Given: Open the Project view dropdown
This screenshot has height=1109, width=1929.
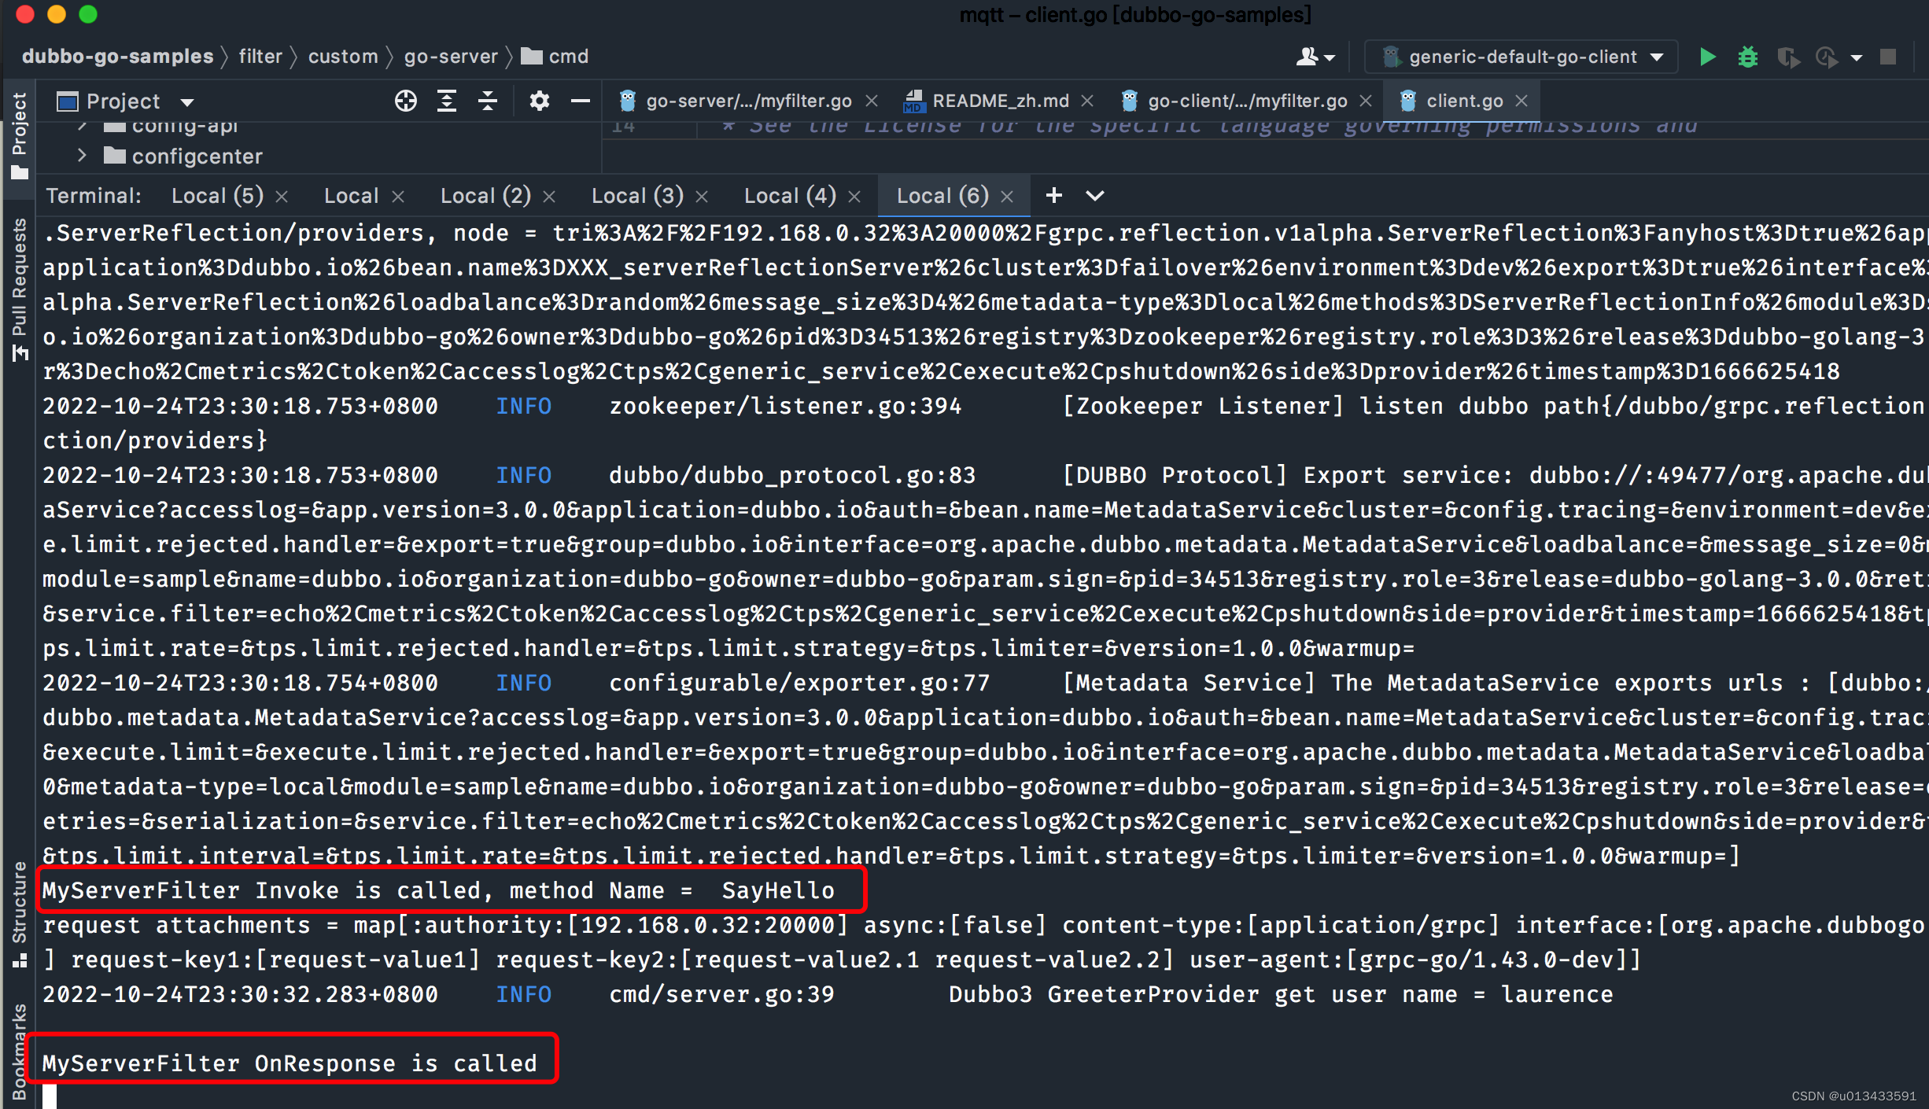Looking at the screenshot, I should click(x=187, y=102).
